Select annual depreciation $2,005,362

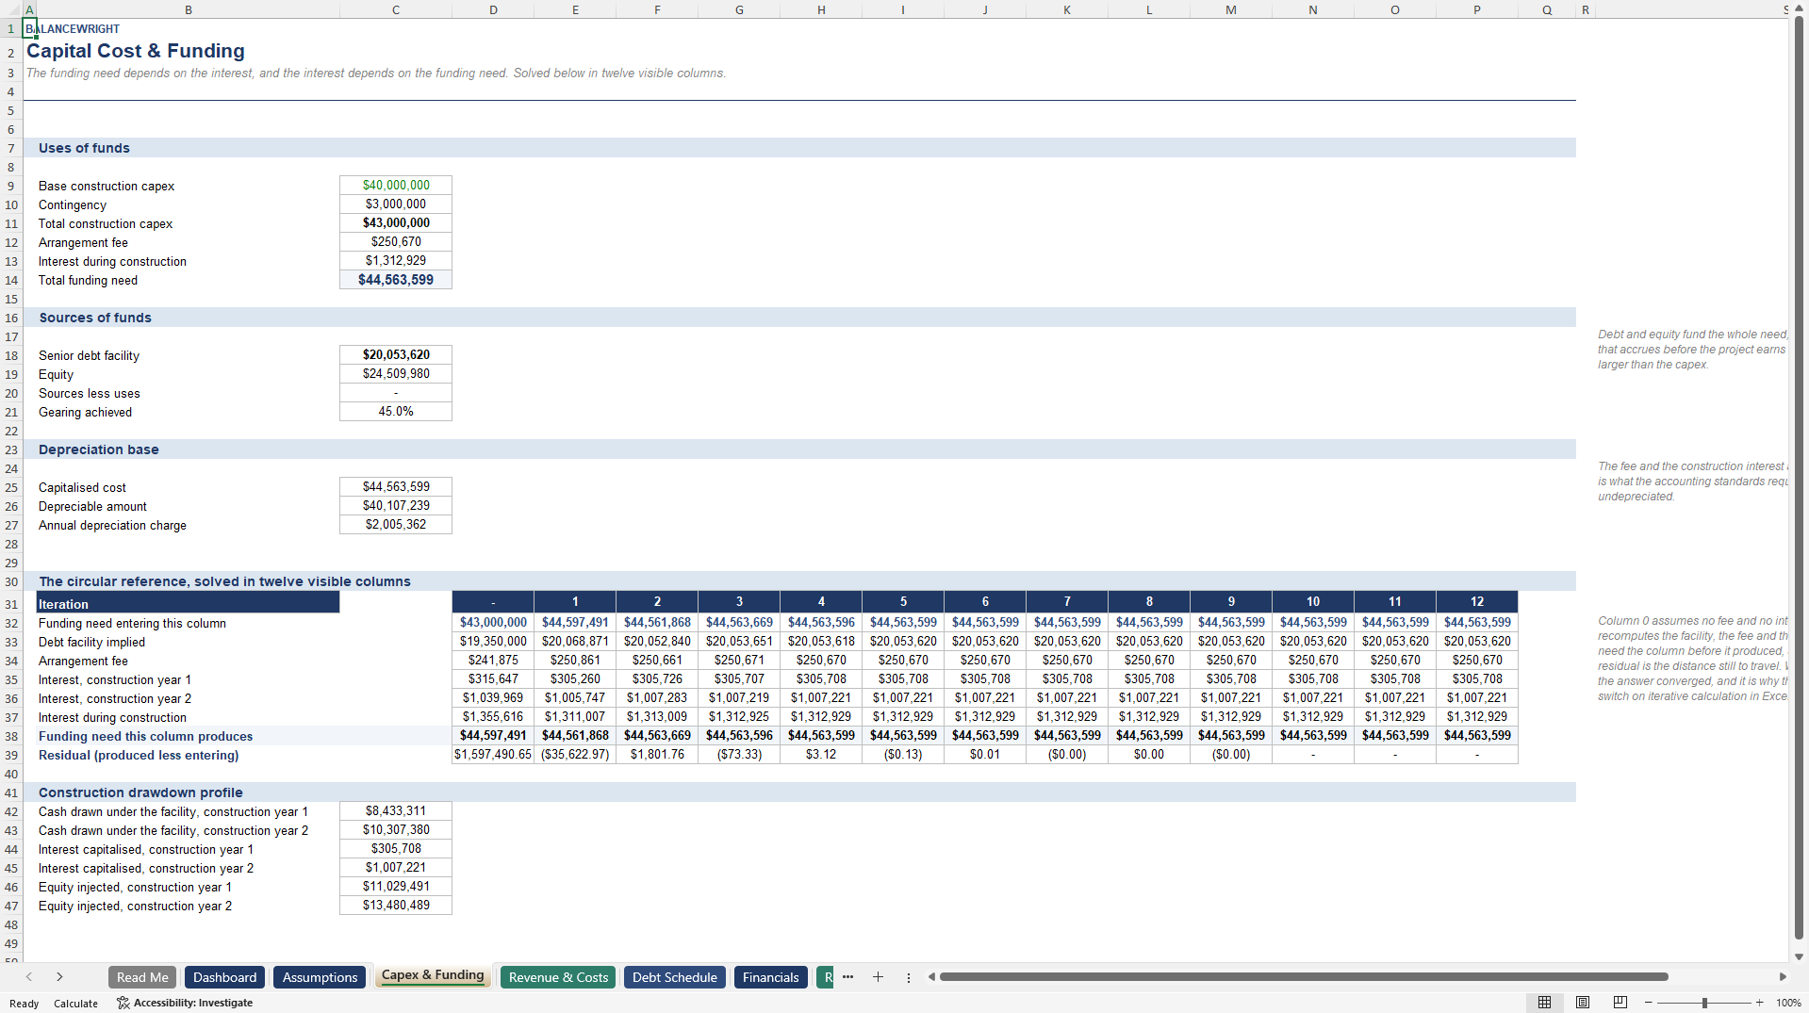396,525
